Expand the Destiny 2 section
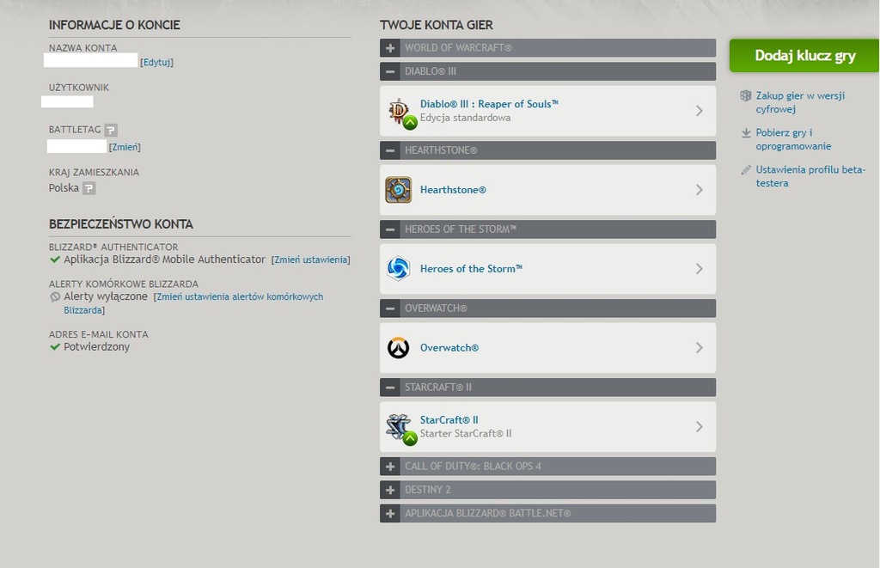The height and width of the screenshot is (568, 880). [390, 490]
